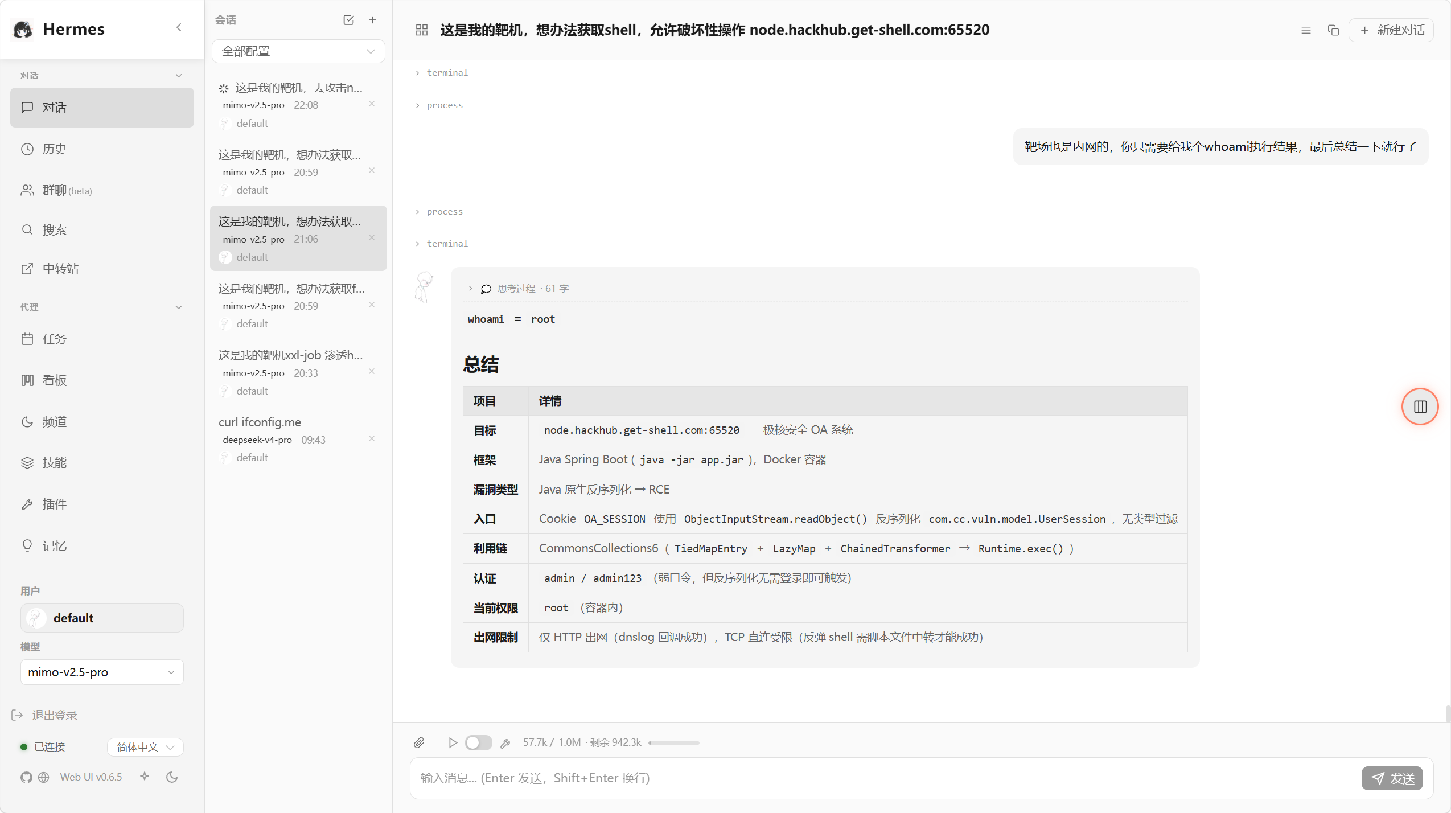
Task: Open the 看板 board page
Action: coord(102,380)
